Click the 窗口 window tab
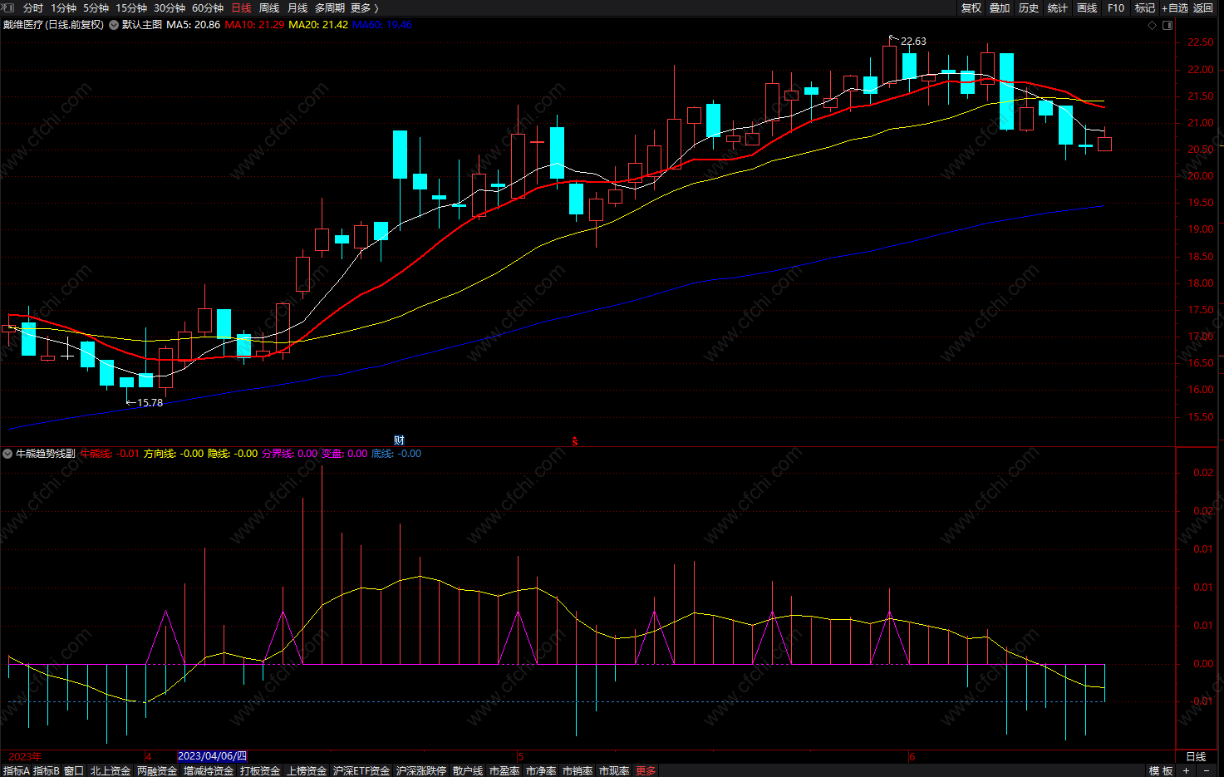The width and height of the screenshot is (1224, 777). [x=74, y=770]
